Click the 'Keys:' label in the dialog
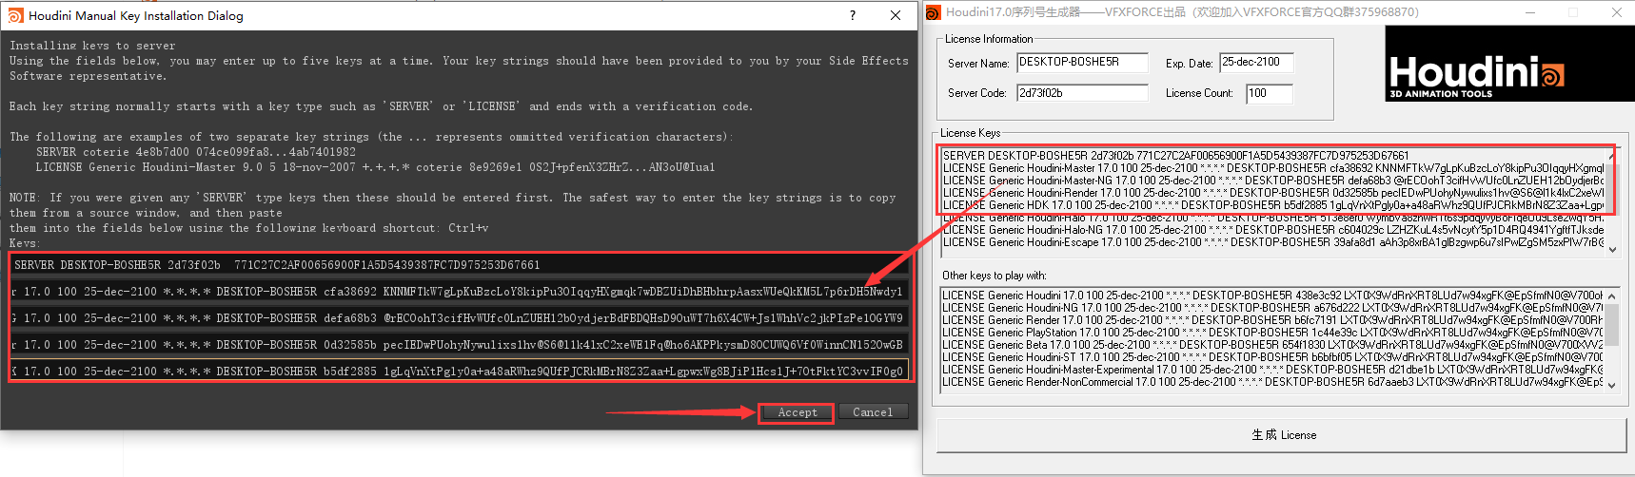This screenshot has height=477, width=1635. tap(24, 243)
